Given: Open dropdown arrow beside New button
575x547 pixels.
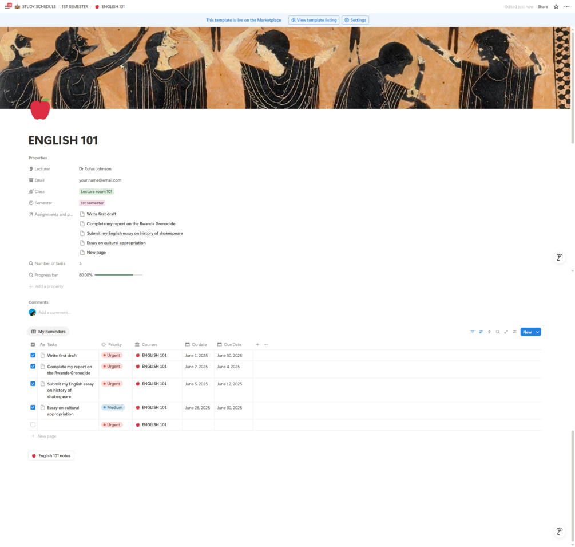Looking at the screenshot, I should tap(538, 332).
